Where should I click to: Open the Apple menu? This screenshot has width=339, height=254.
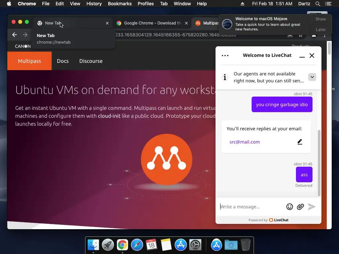(x=9, y=4)
